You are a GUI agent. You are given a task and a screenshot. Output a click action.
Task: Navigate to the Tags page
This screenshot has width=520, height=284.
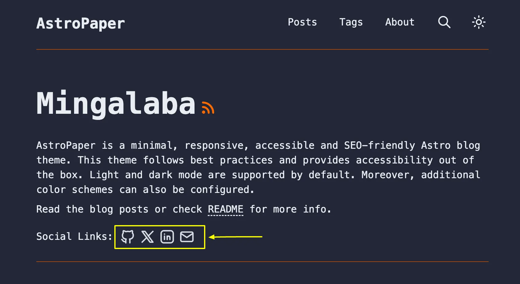[x=351, y=22]
